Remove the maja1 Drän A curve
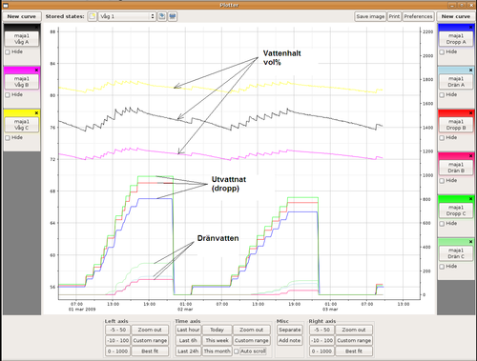The width and height of the screenshot is (477, 361). [471, 70]
